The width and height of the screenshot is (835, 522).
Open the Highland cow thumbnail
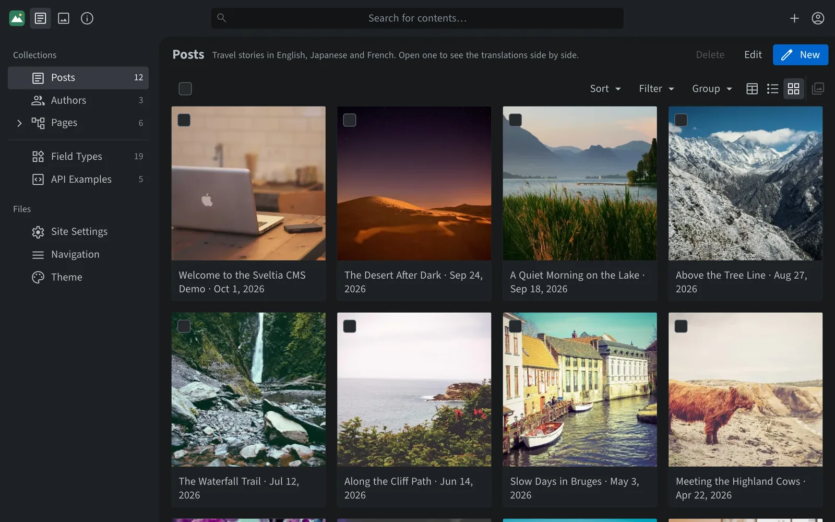[x=746, y=389]
